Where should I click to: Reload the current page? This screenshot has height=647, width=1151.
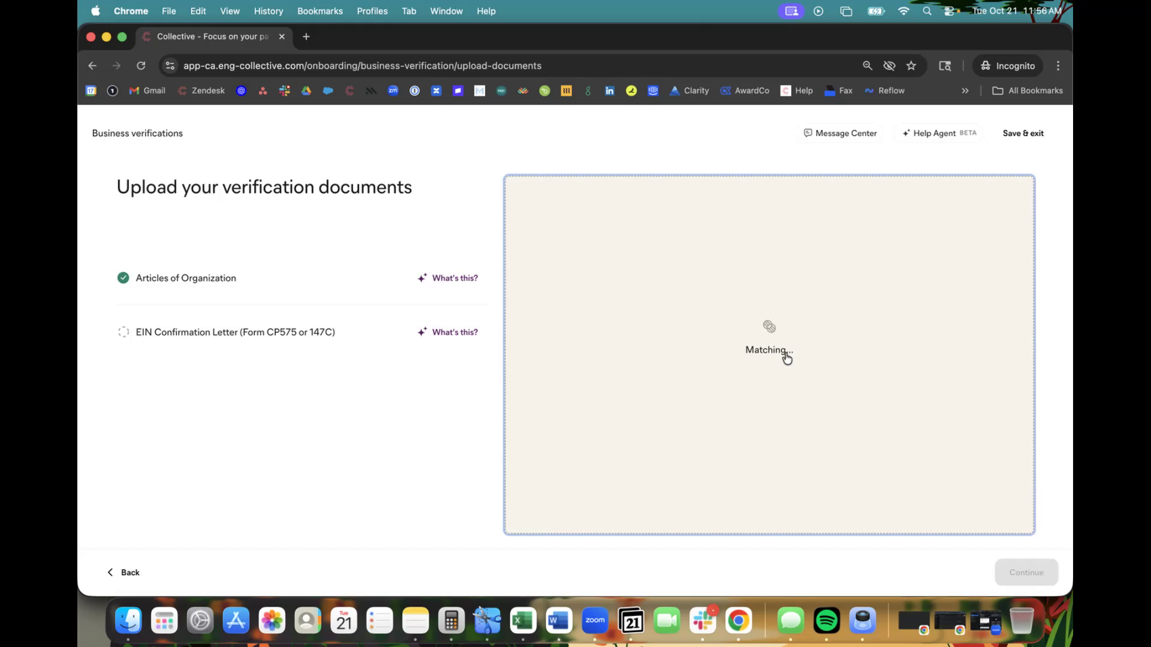click(x=141, y=66)
